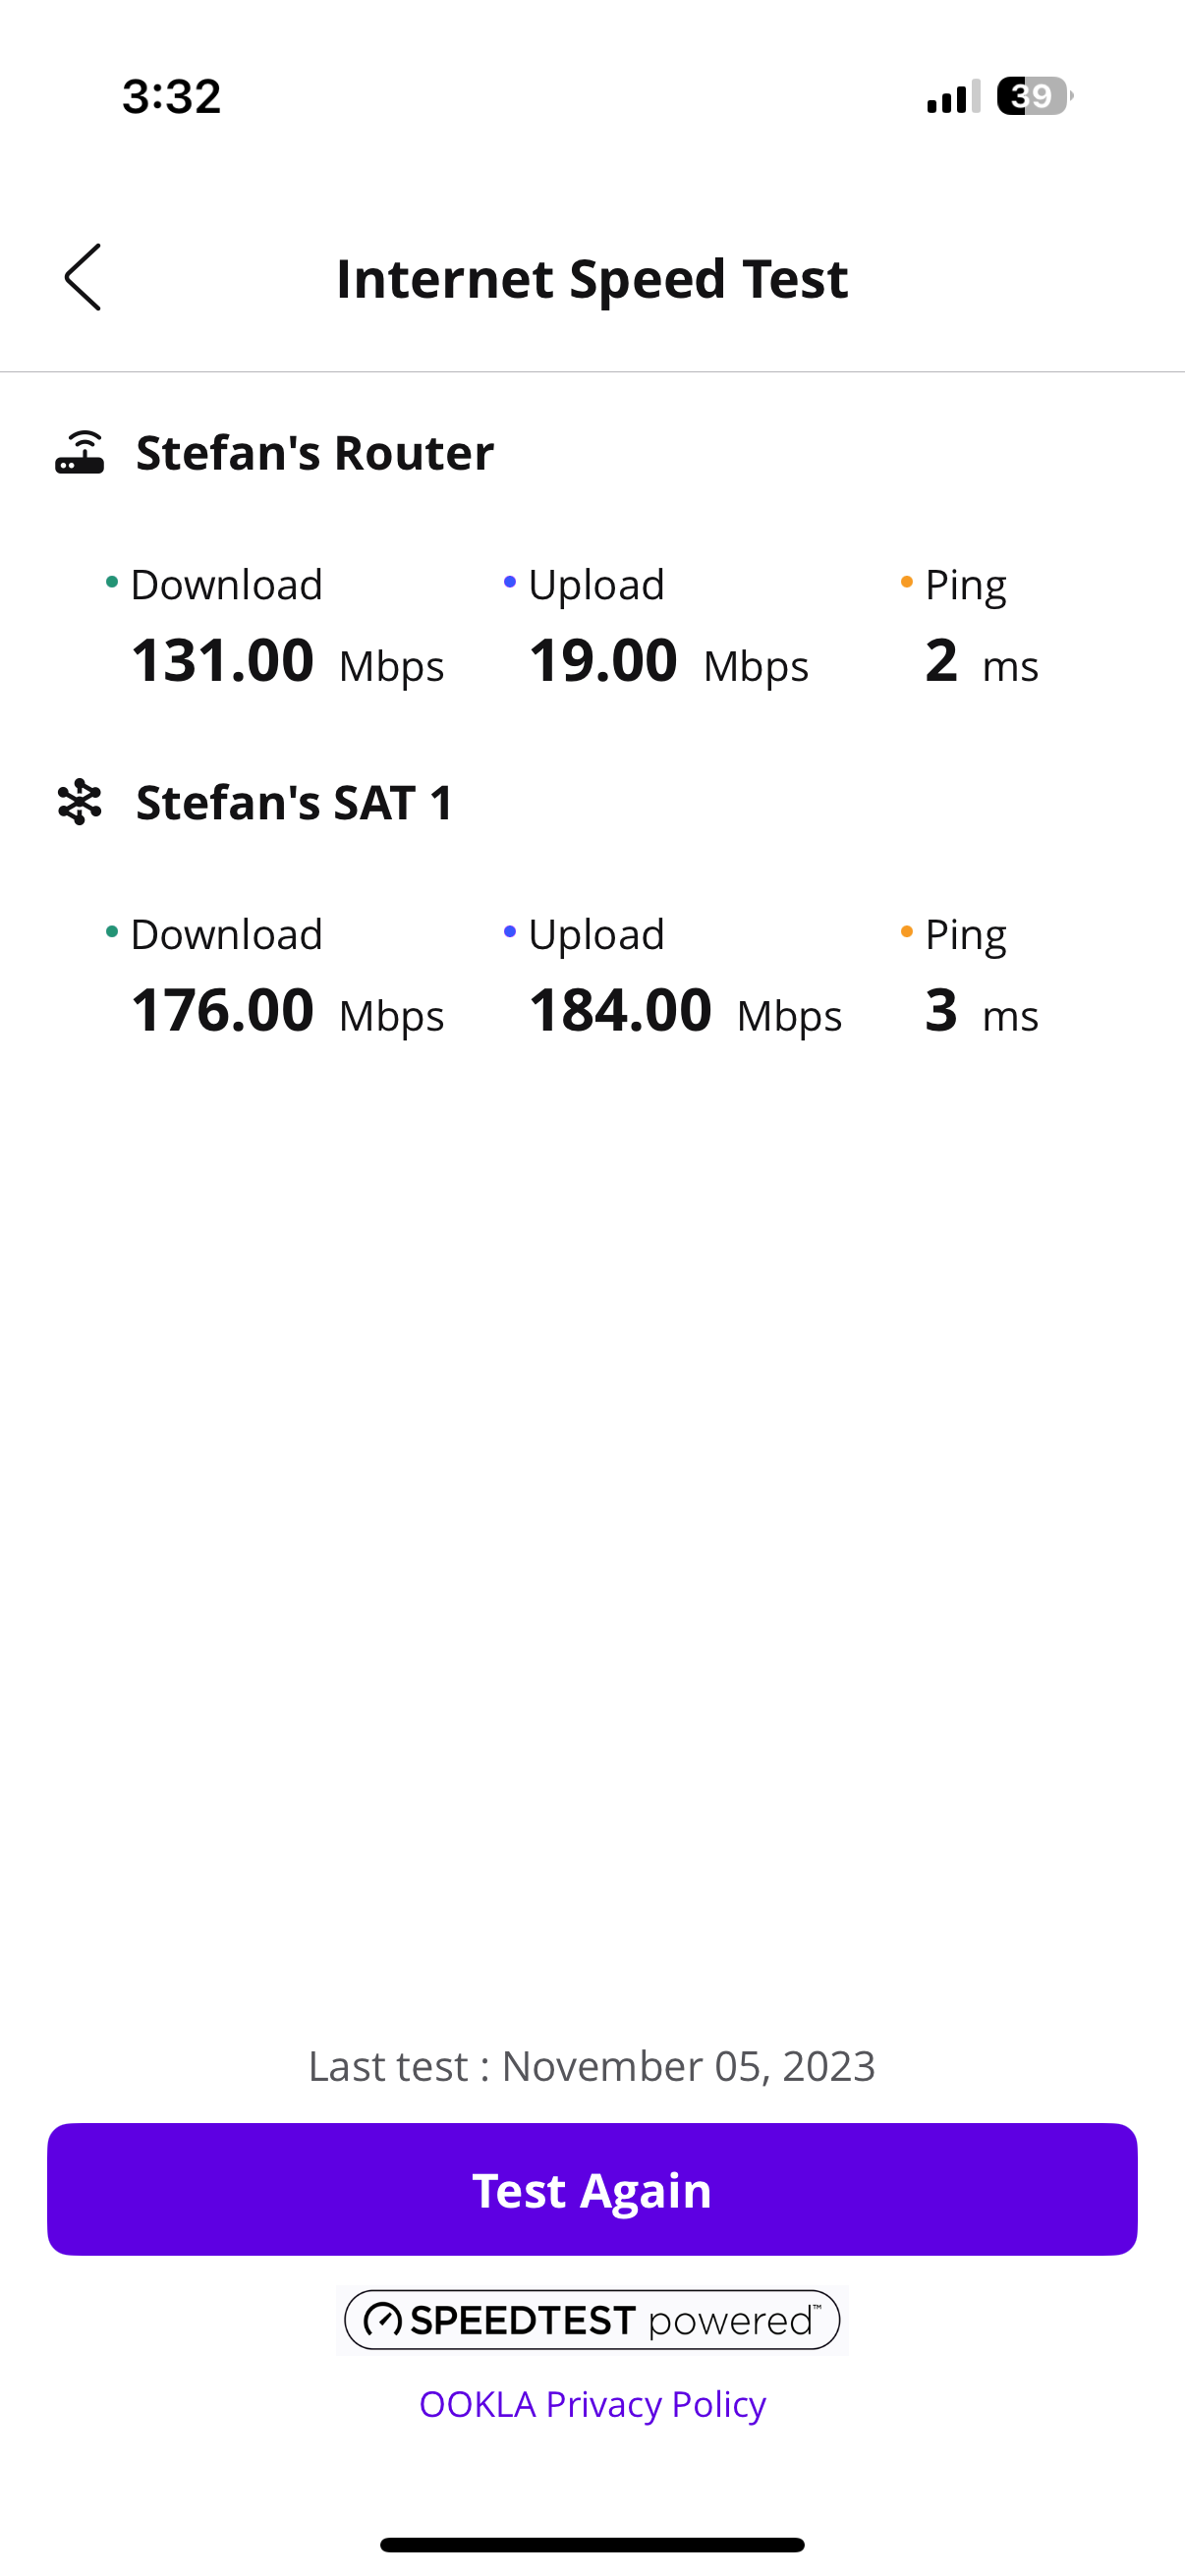Viewport: 1185px width, 2576px height.
Task: Select the Stefan's SAT 1 heading
Action: point(295,802)
